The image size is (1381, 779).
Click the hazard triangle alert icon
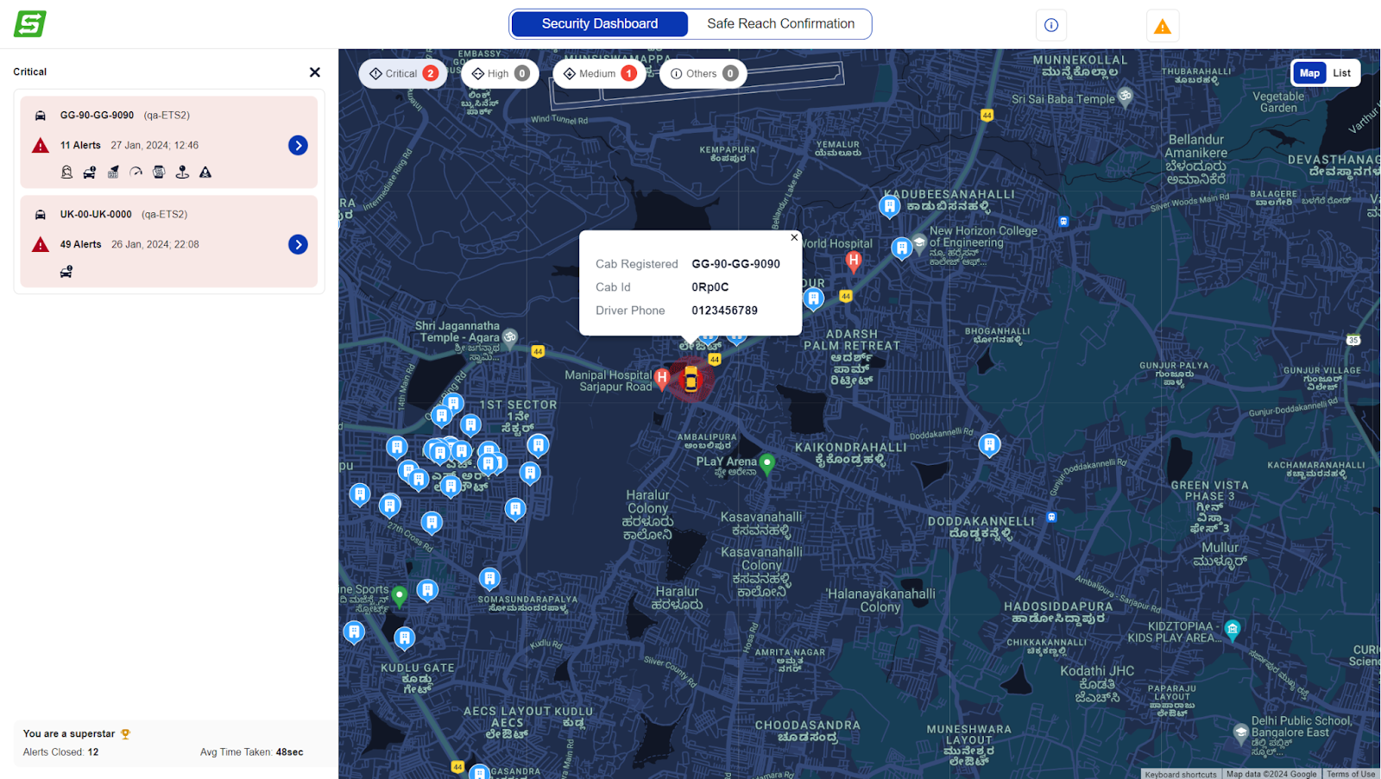[x=205, y=173]
